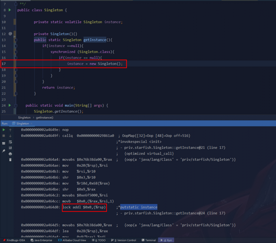The width and height of the screenshot is (276, 243).
Task: Run the Singleton class from line 8 gutter
Action: [10, 10]
